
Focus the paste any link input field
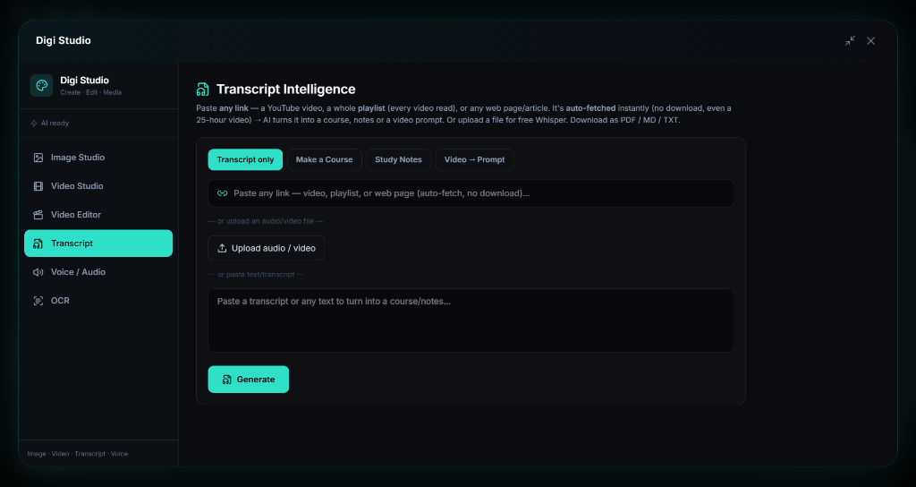pos(471,193)
